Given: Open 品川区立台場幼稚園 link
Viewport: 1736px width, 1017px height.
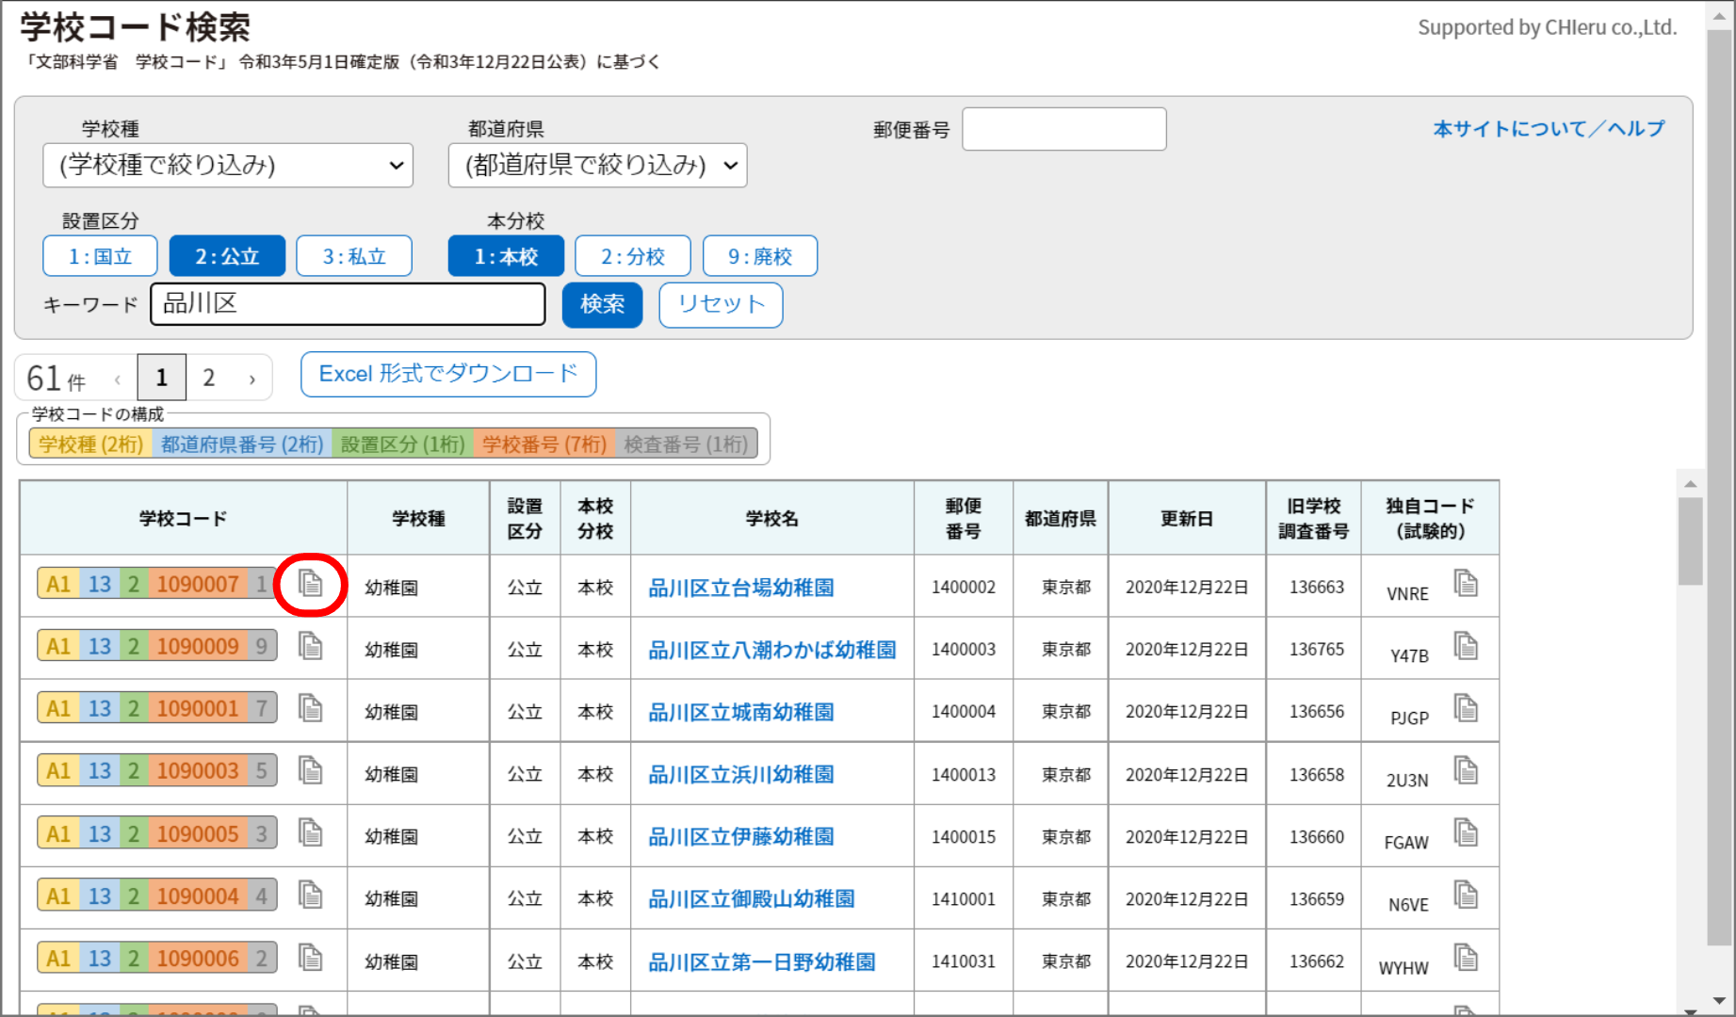Looking at the screenshot, I should point(741,588).
